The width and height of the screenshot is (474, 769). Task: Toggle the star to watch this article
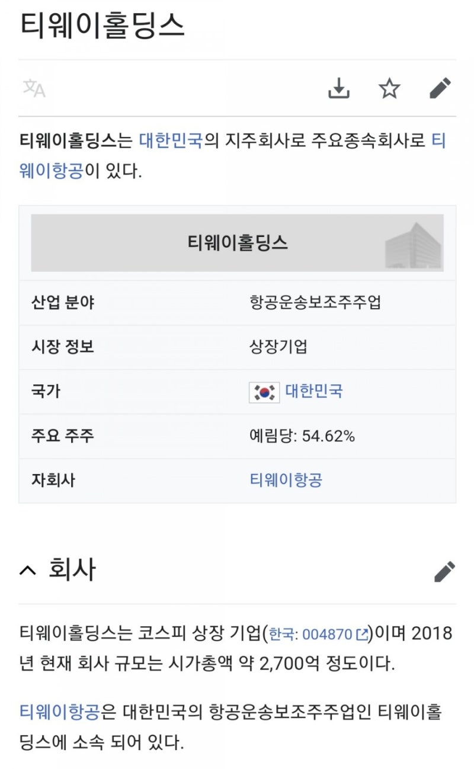point(389,88)
